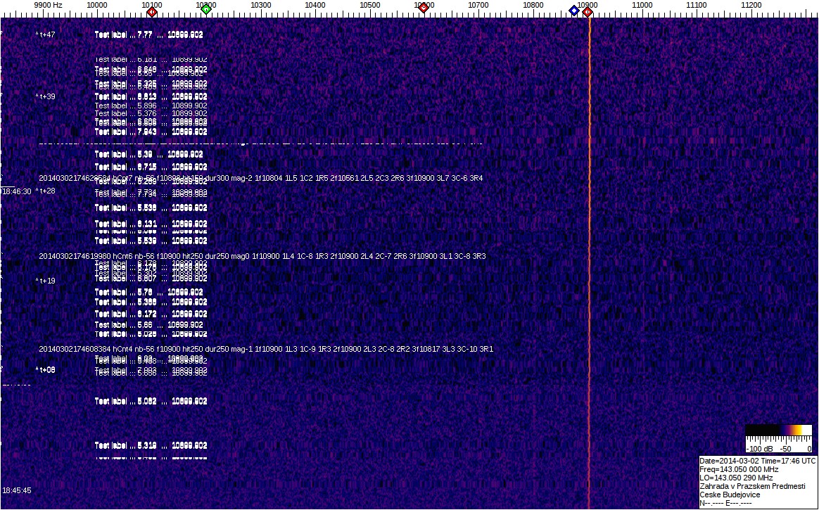The image size is (819, 510).
Task: Select the green diamond marker at 10200 Hz
Action: click(x=205, y=10)
